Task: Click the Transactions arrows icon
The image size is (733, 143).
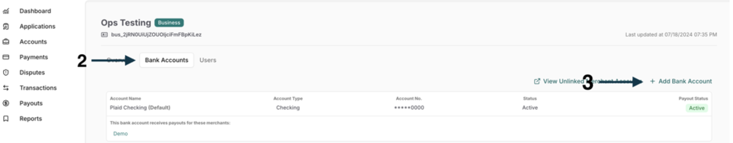Action: click(6, 88)
